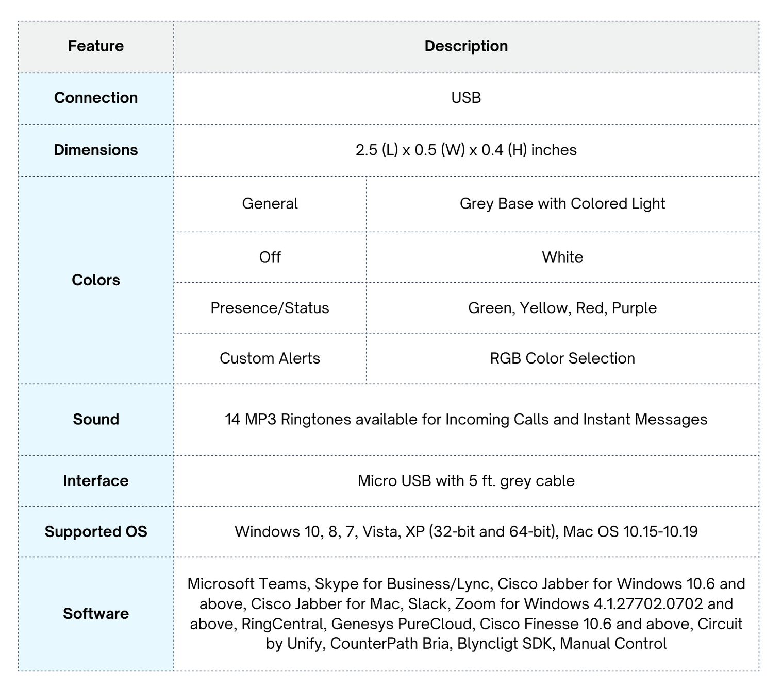
Task: Click the Software row label
Action: pos(96,613)
